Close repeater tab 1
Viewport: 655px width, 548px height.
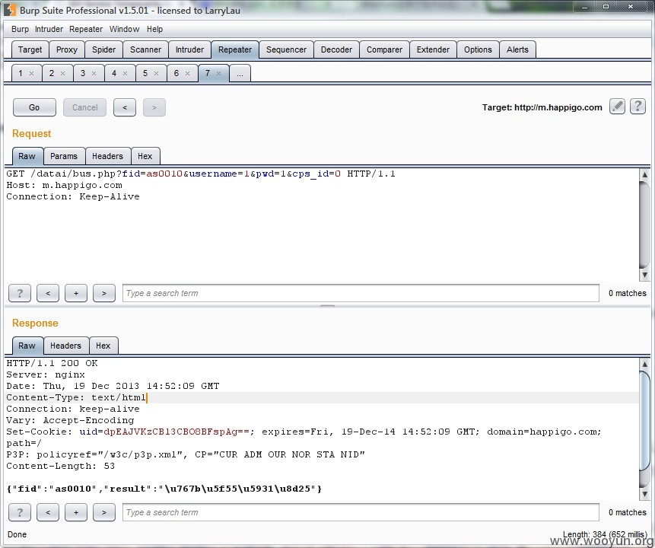tap(31, 74)
